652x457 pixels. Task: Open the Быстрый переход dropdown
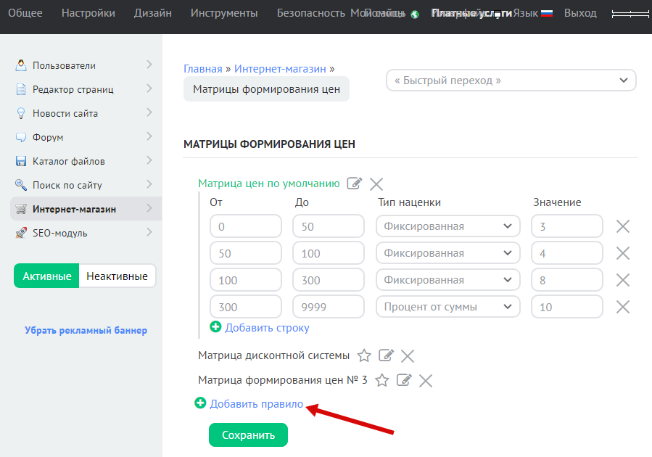511,81
